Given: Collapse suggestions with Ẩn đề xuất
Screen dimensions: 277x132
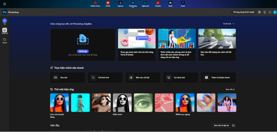Looking at the screenshot, I should point(229,24).
